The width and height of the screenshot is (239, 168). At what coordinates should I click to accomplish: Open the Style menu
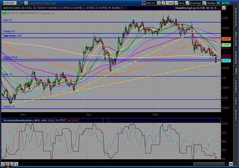click(180, 3)
